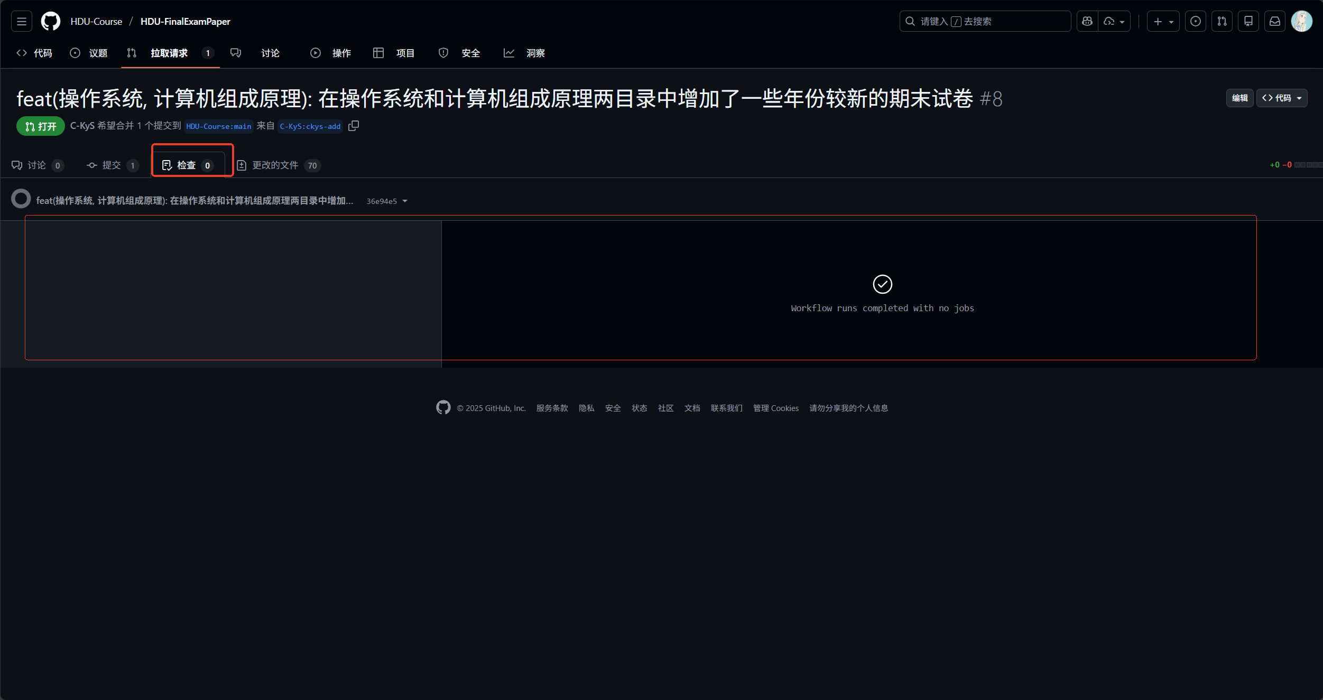
Task: Open the pull requests icon in top bar
Action: [x=1222, y=21]
